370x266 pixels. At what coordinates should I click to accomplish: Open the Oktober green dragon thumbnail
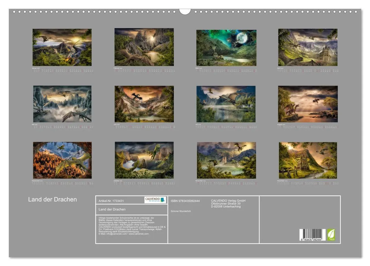tap(144, 160)
